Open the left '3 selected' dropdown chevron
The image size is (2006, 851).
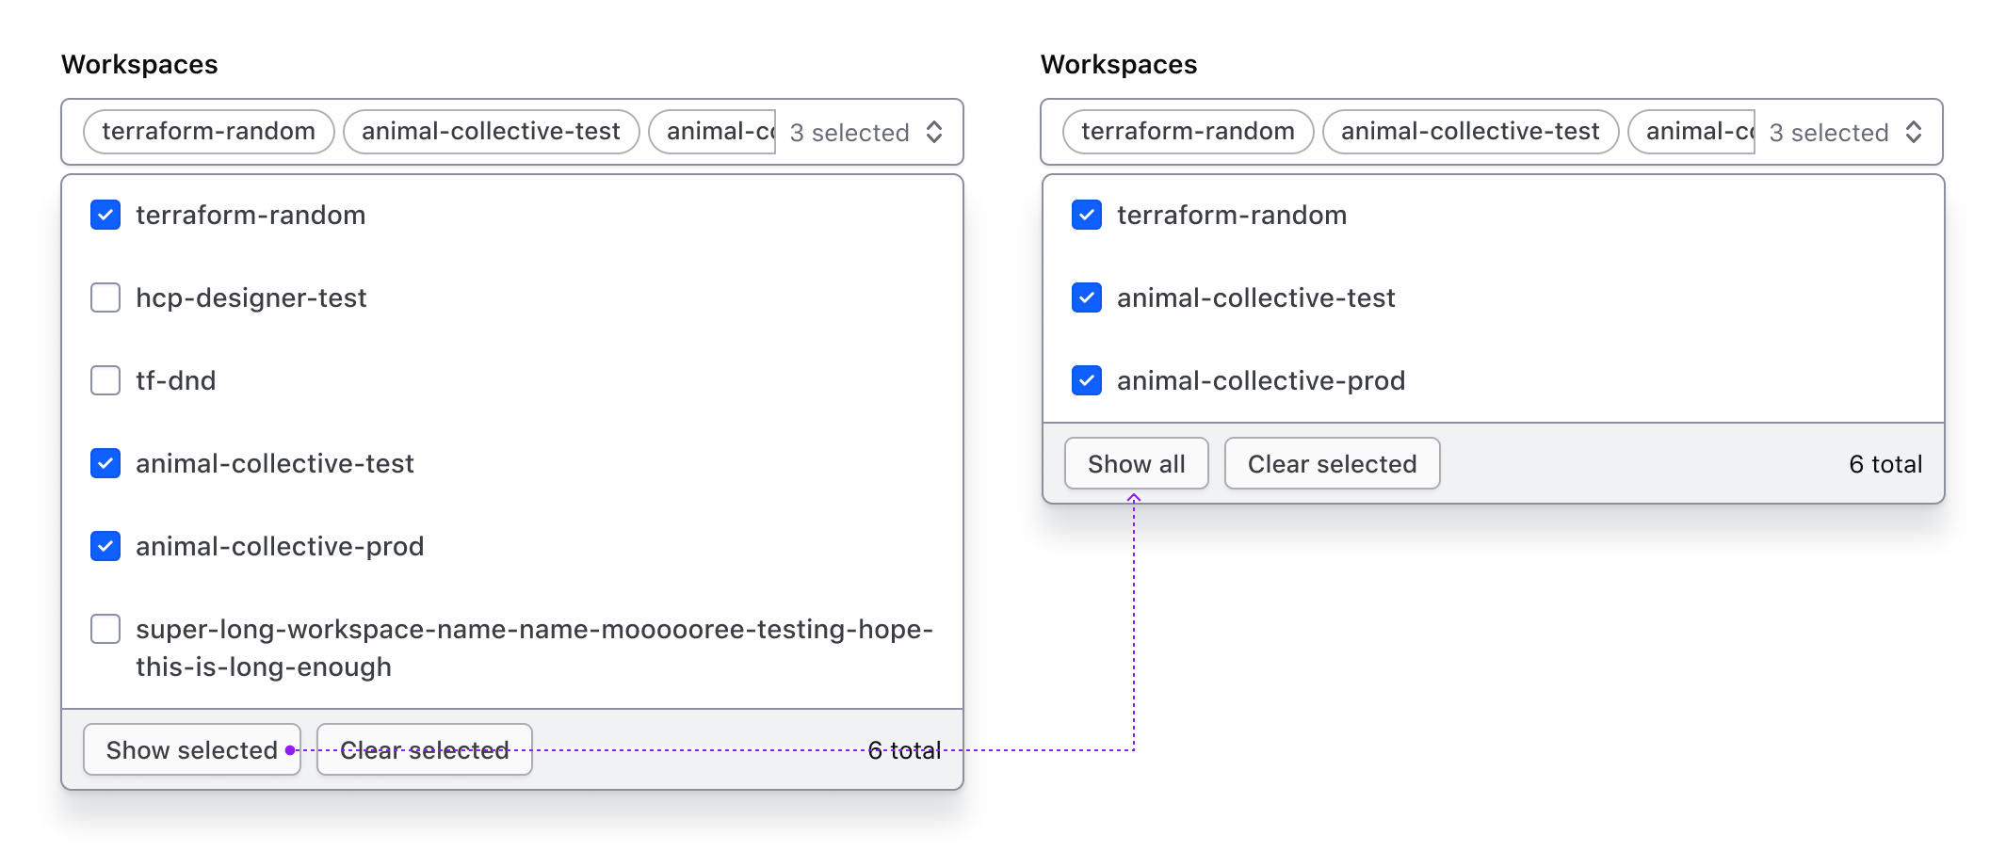[x=933, y=132]
